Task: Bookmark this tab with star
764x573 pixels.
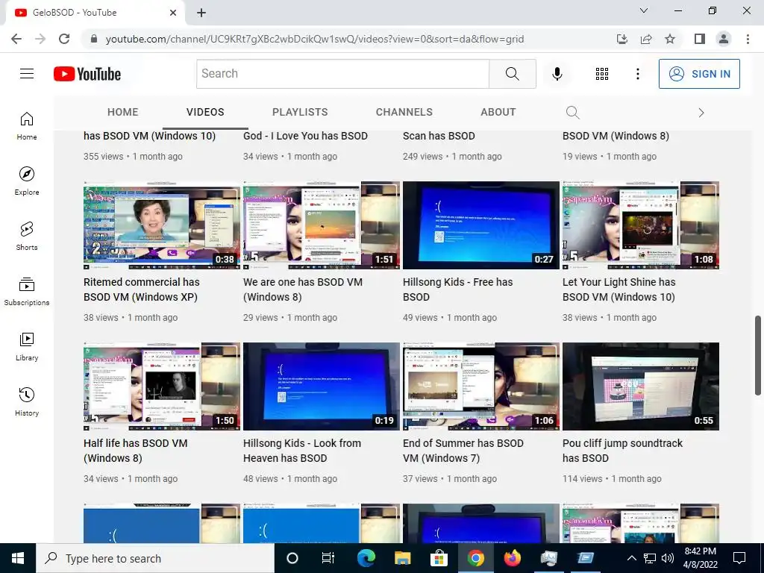Action: pos(670,39)
